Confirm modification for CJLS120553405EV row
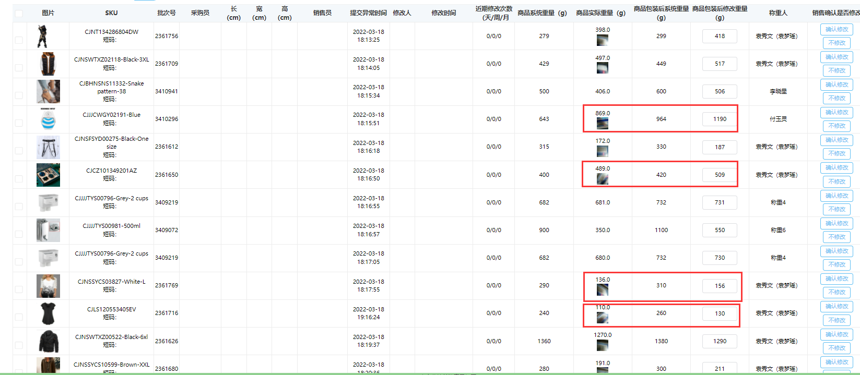860x375 pixels. [x=837, y=306]
